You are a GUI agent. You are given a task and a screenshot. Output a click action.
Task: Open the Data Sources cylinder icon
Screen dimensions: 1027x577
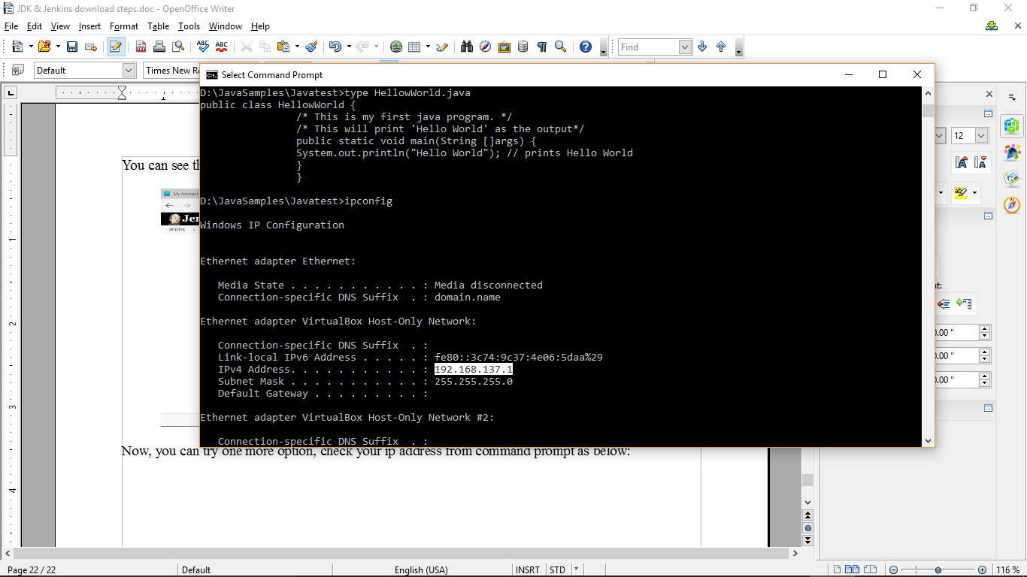[523, 46]
